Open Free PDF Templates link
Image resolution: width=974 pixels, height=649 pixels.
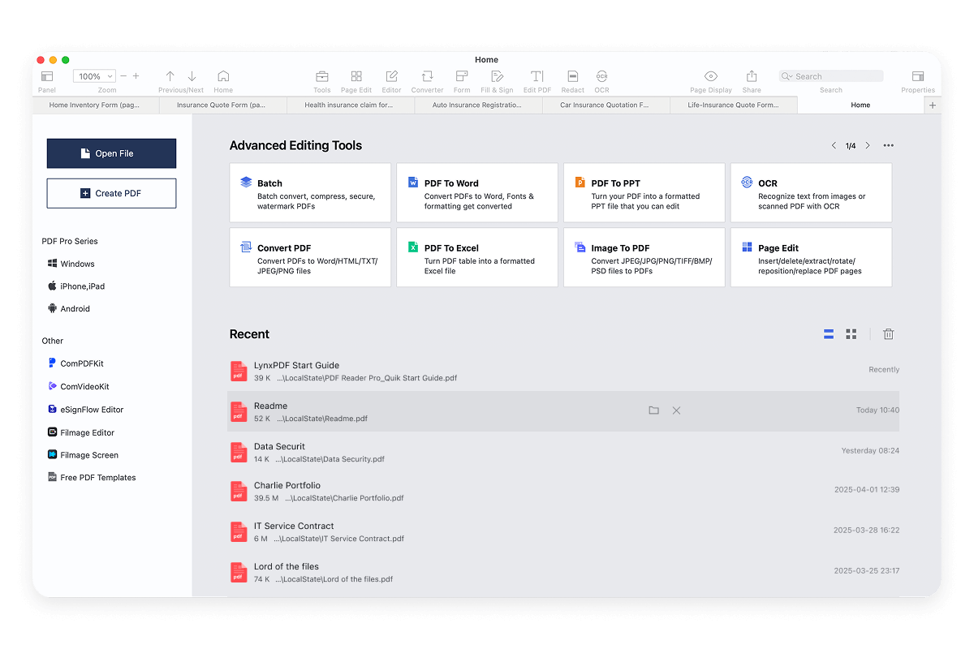(92, 478)
